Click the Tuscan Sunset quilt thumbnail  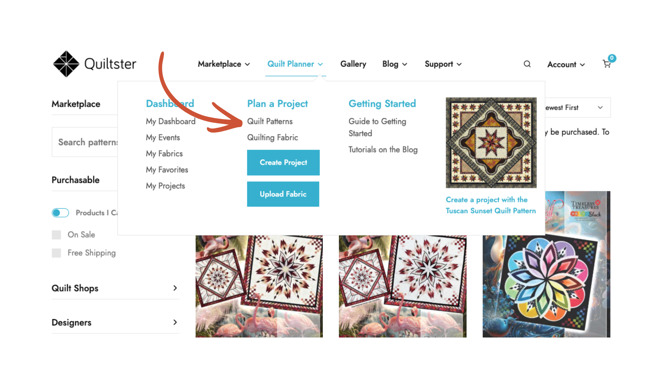491,143
